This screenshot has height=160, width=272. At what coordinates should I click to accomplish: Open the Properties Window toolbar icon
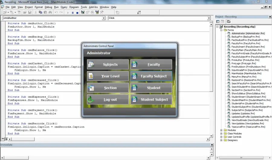87,12
